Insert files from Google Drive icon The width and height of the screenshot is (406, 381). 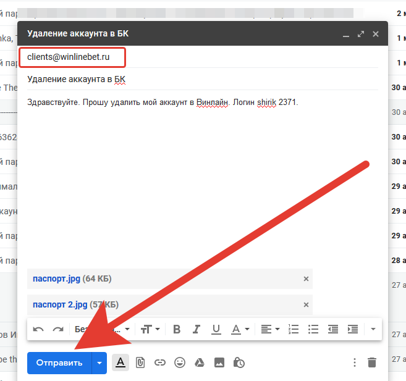click(200, 362)
